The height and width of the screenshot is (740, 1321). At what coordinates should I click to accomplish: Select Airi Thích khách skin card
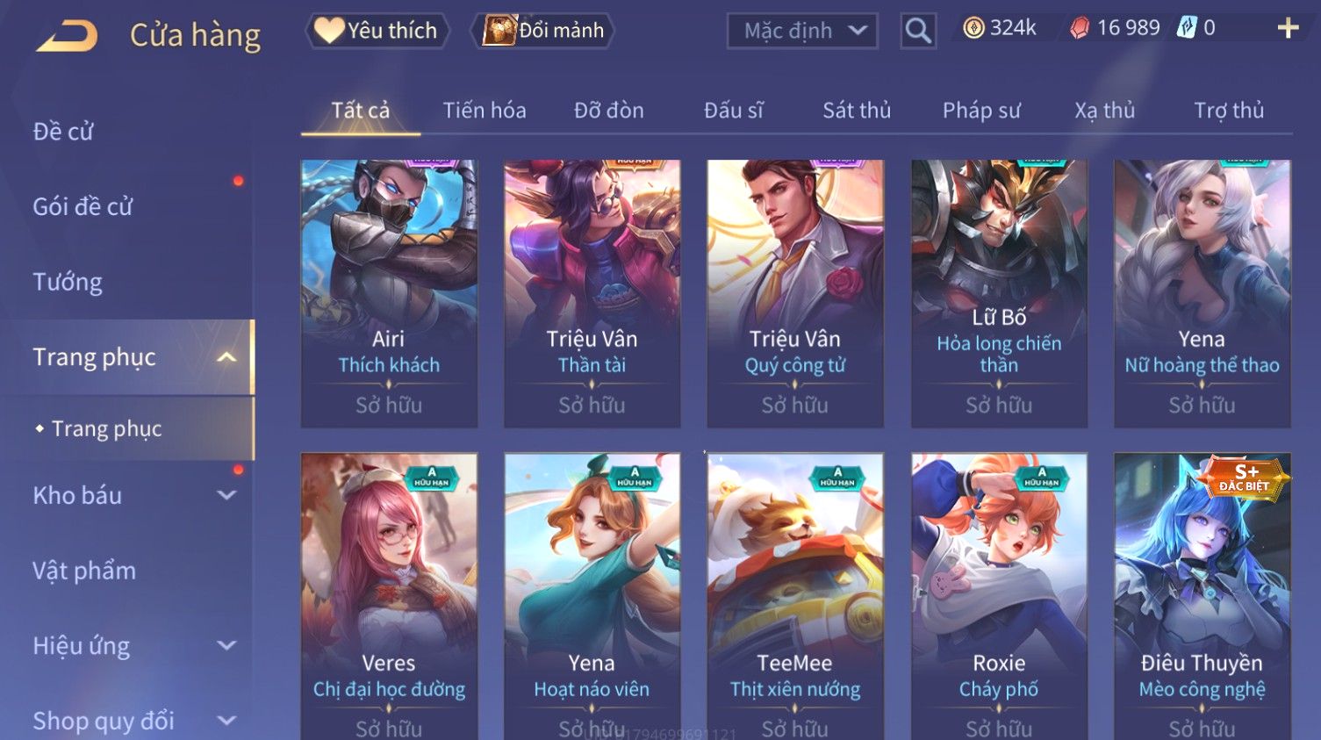pyautogui.click(x=389, y=293)
